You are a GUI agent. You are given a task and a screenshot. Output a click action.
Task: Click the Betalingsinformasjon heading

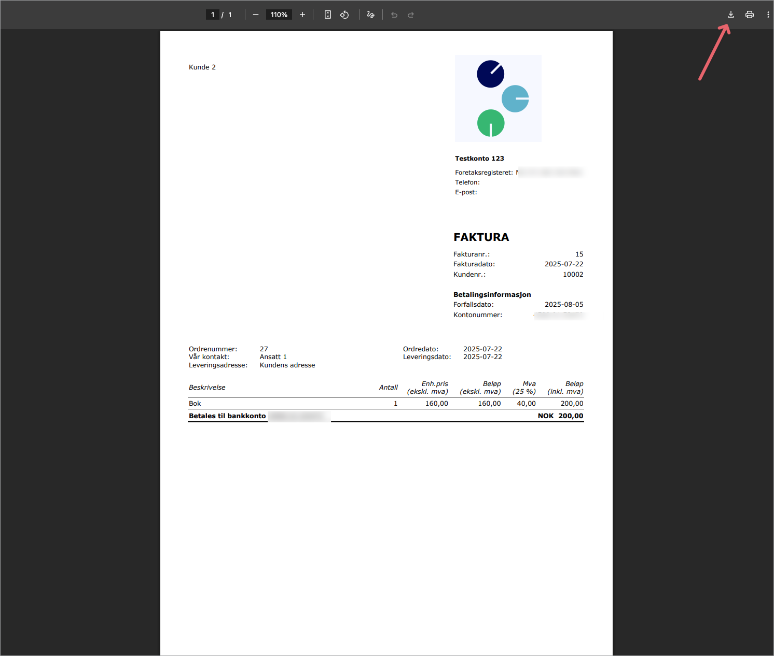tap(492, 295)
